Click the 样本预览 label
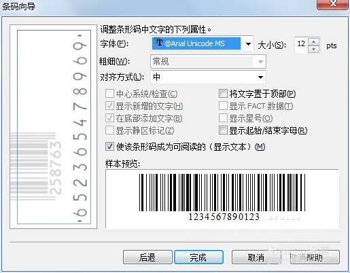The image size is (350, 273). click(x=122, y=164)
